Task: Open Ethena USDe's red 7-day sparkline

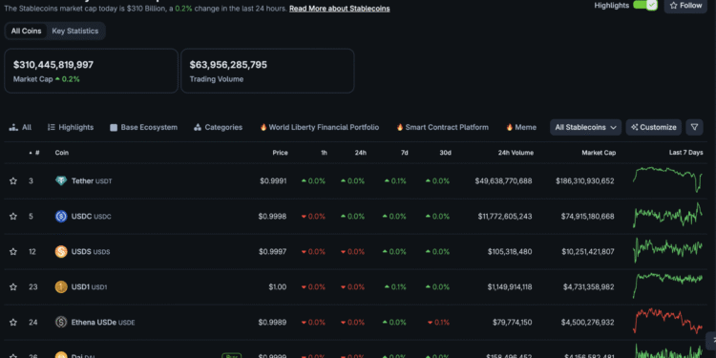Action: pyautogui.click(x=667, y=321)
